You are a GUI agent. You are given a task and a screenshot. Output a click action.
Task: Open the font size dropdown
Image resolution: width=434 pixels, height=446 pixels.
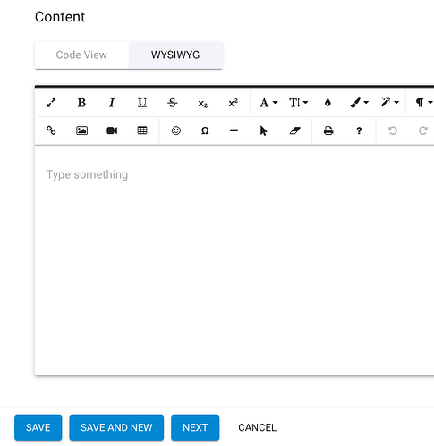tap(298, 103)
